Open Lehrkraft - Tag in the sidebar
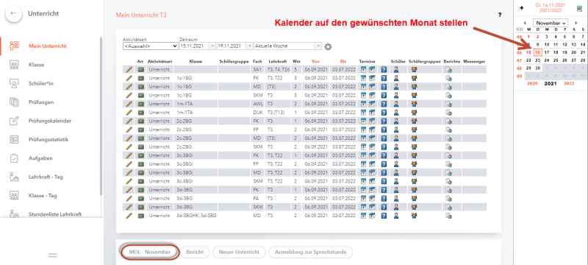Screen dimensions: 588x265 click(46, 177)
